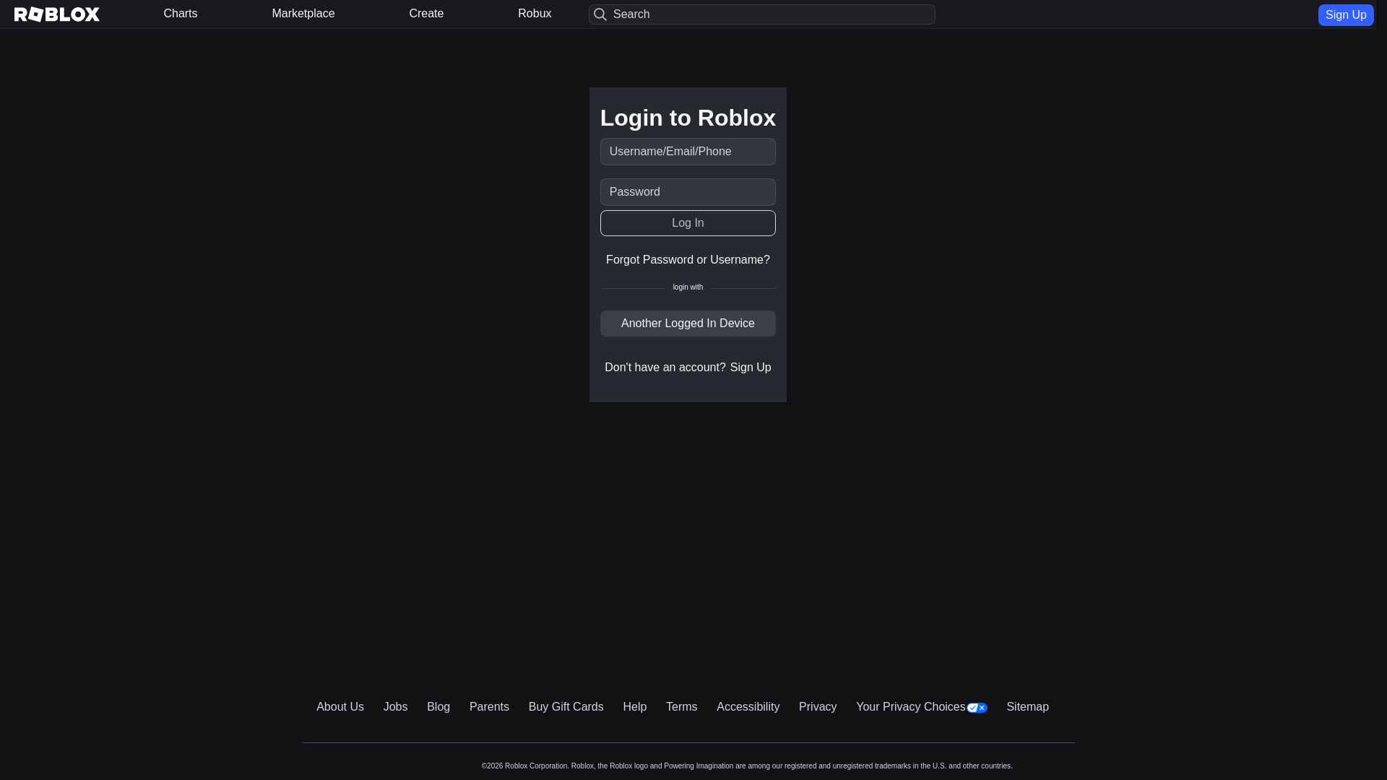
Task: Click Sign Up link below login form
Action: point(751,368)
